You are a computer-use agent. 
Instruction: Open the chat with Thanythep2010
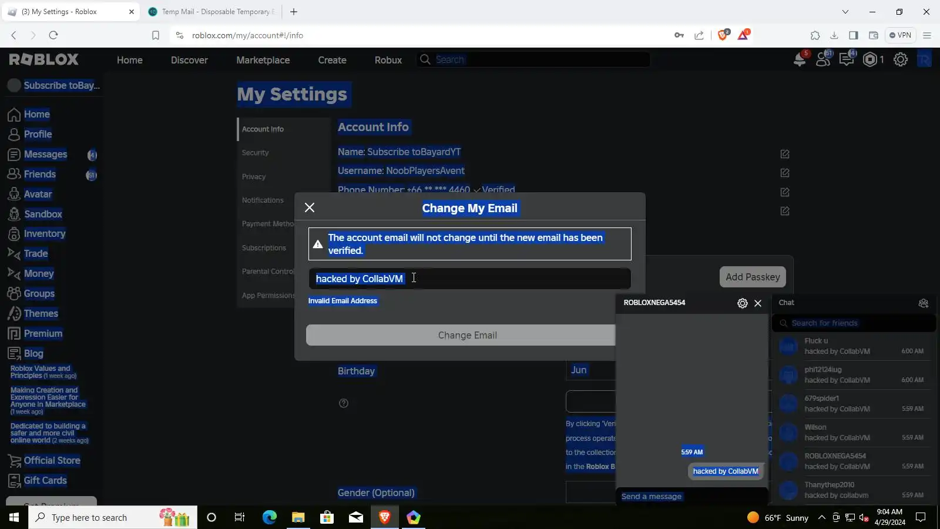coord(854,490)
